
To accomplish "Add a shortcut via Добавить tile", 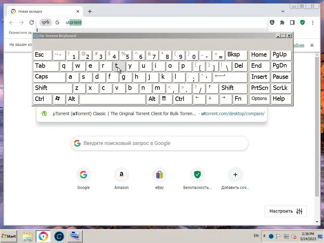I will point(235,179).
